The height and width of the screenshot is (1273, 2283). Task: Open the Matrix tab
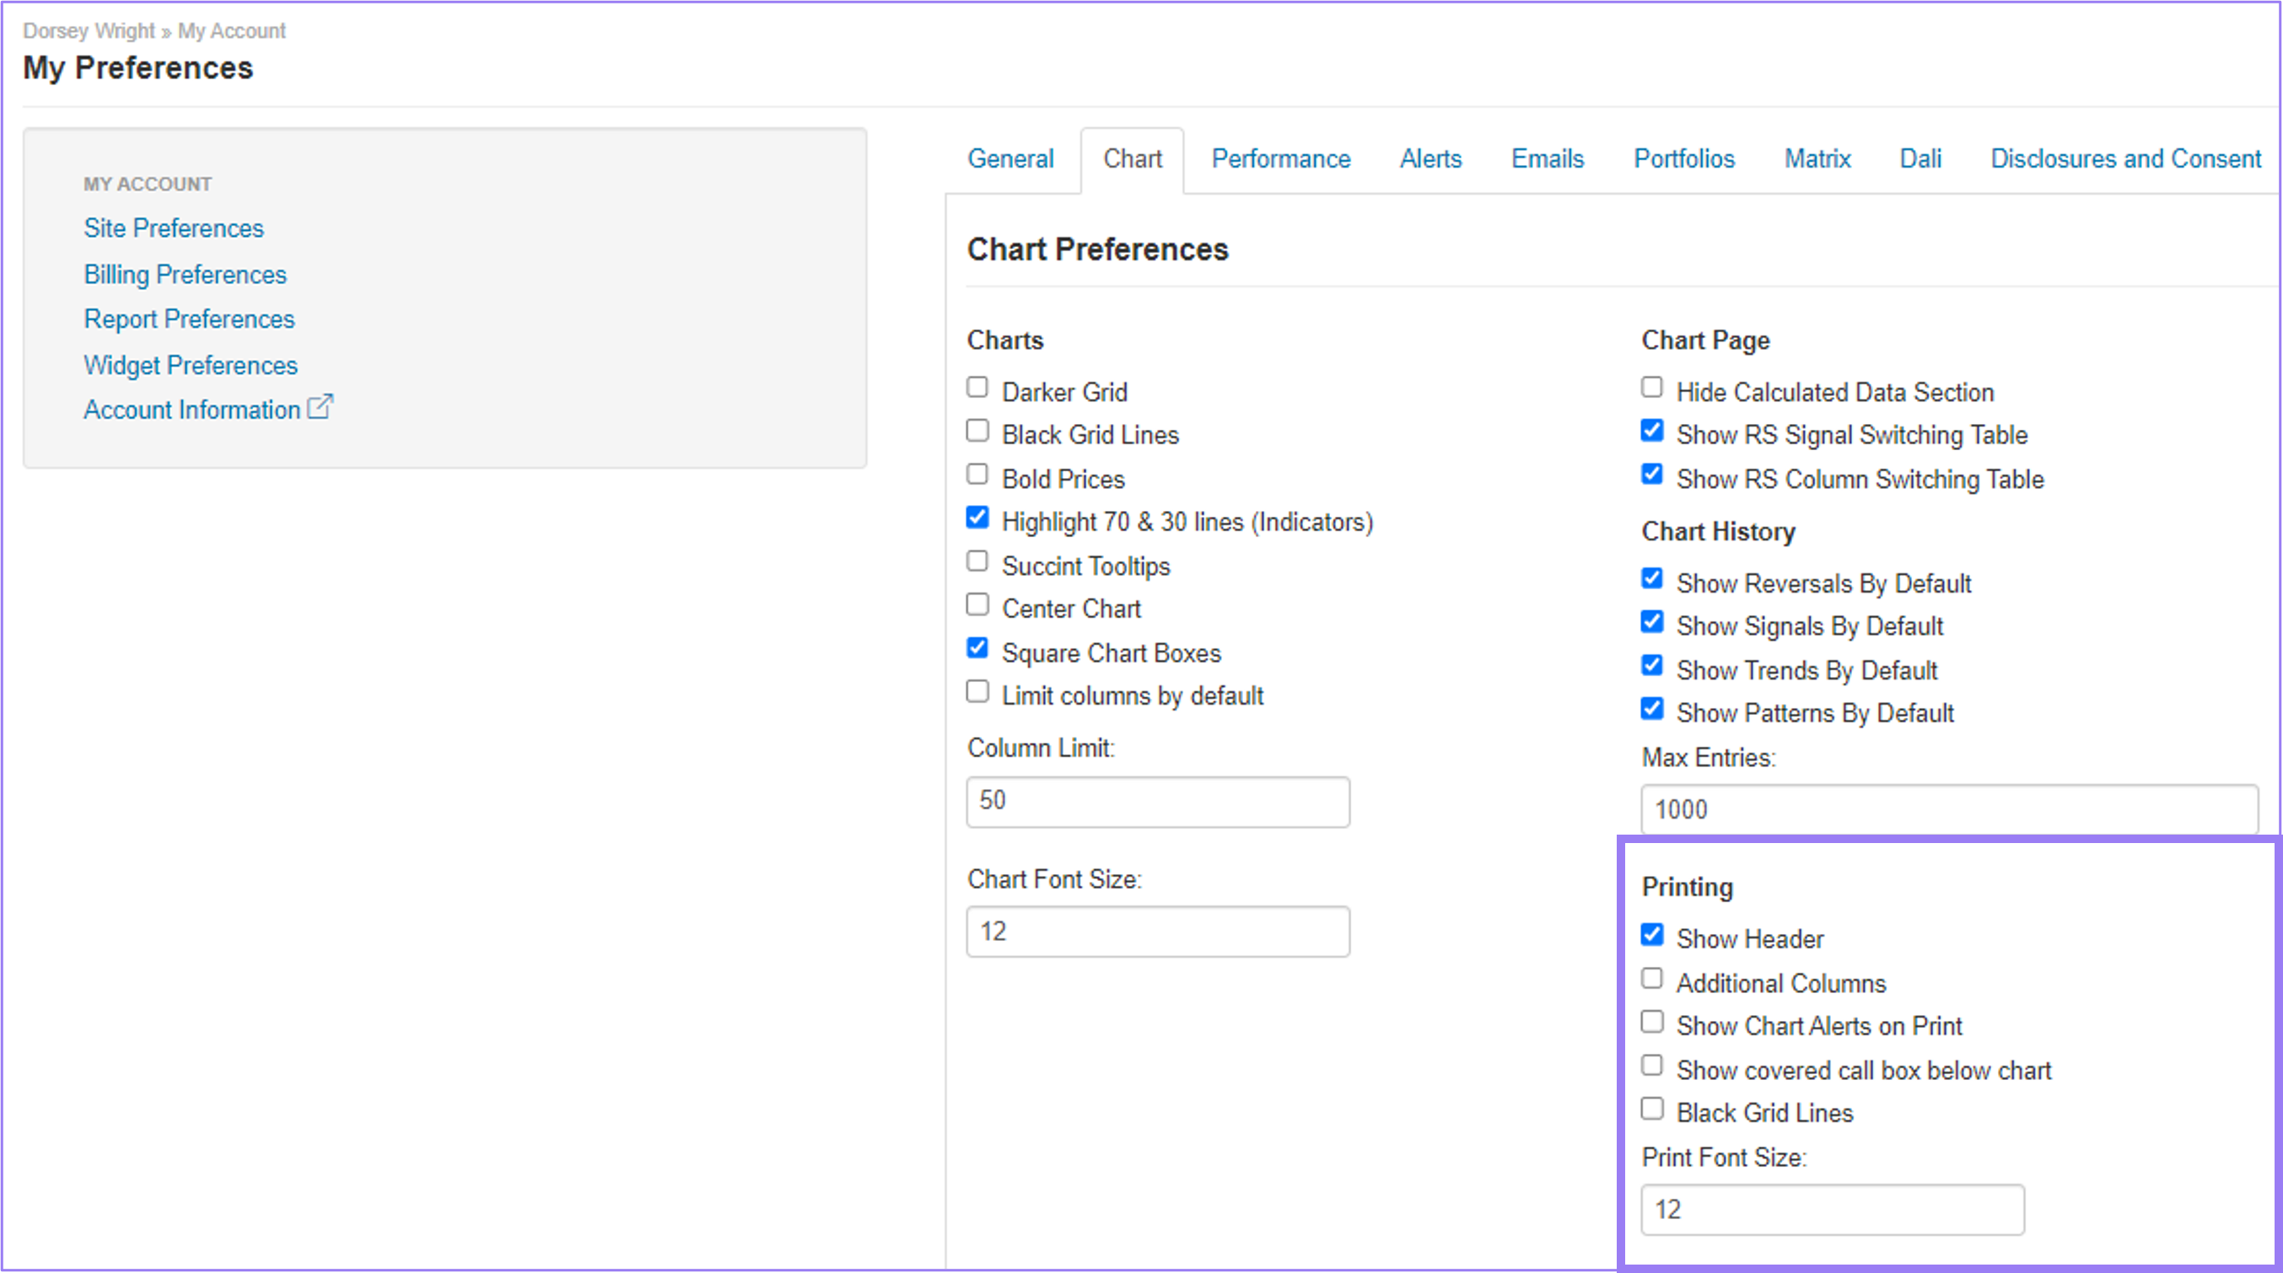[1817, 158]
